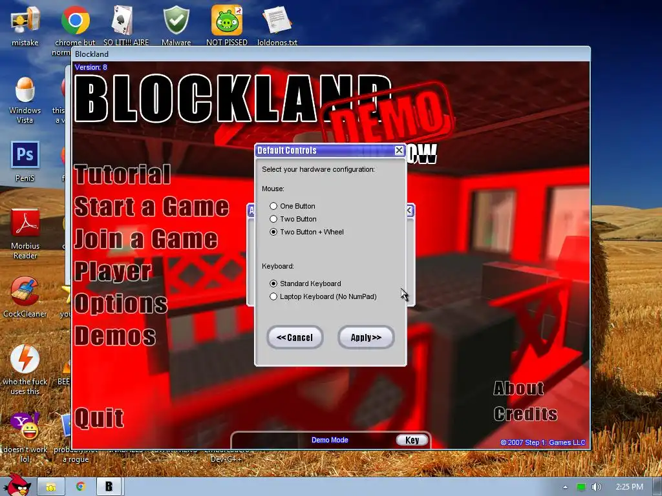Screen dimensions: 662x496
Task: Click the green tray status icon
Action: pyautogui.click(x=581, y=487)
